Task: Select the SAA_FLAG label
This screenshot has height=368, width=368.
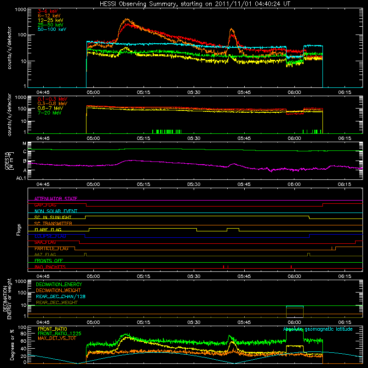Action: pos(45,242)
